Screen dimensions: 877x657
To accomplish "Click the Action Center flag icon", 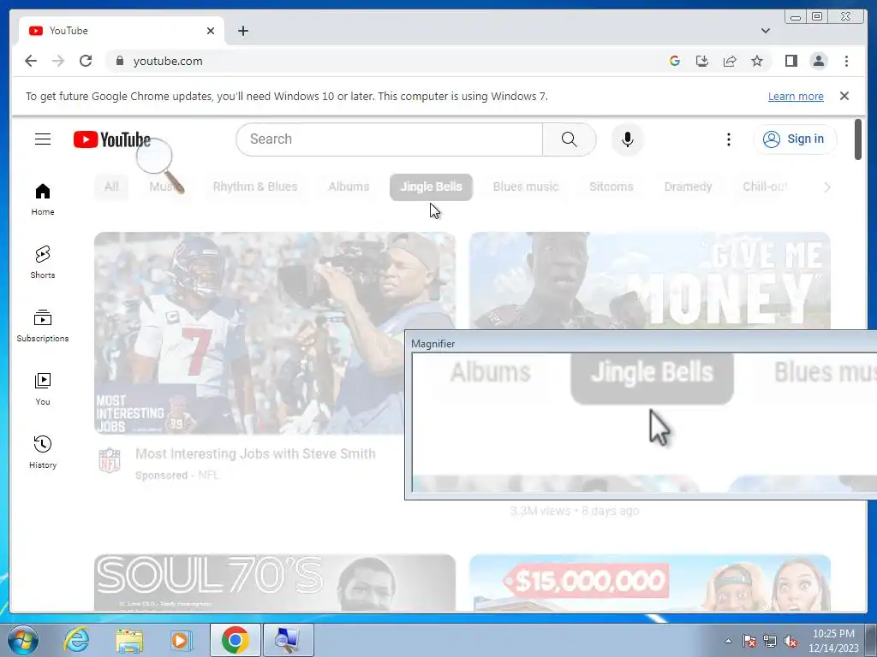I will click(x=749, y=642).
